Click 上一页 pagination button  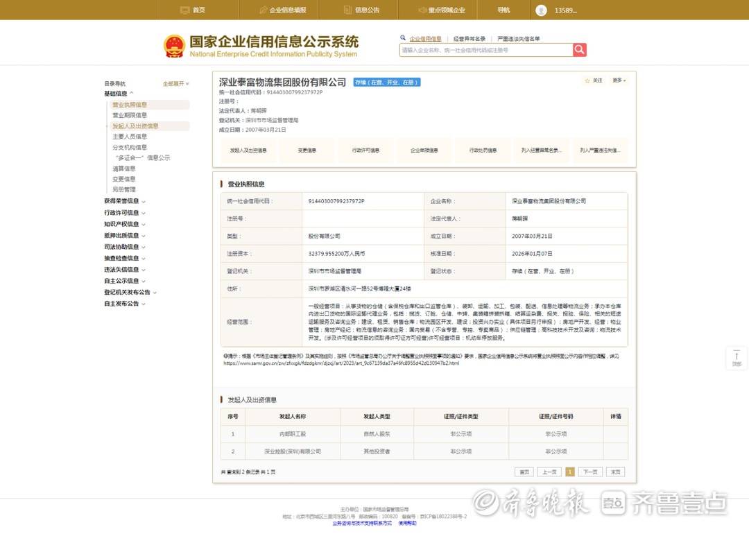(549, 472)
